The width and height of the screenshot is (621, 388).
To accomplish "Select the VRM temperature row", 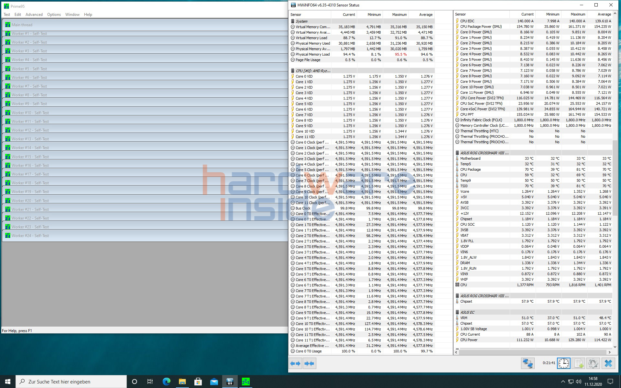I will pos(533,318).
